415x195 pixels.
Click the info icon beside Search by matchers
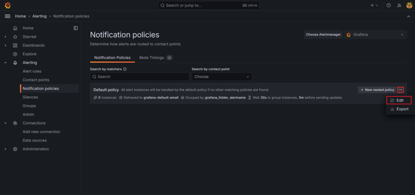[125, 69]
